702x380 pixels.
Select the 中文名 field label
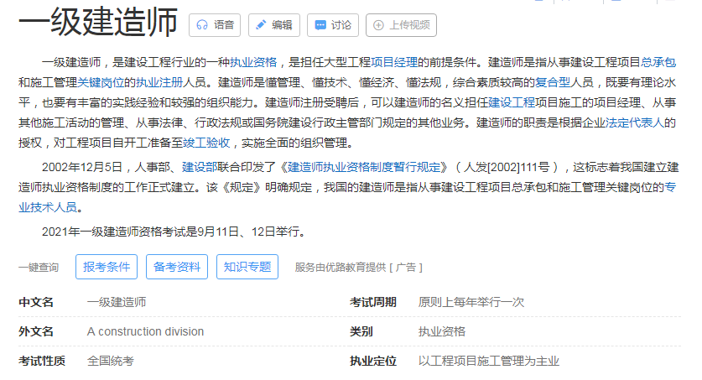point(36,302)
